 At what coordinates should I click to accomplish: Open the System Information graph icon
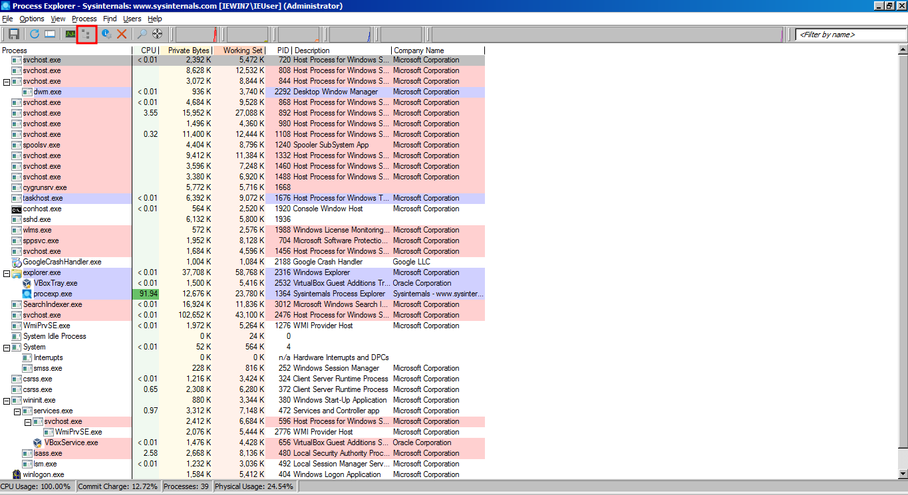[70, 34]
